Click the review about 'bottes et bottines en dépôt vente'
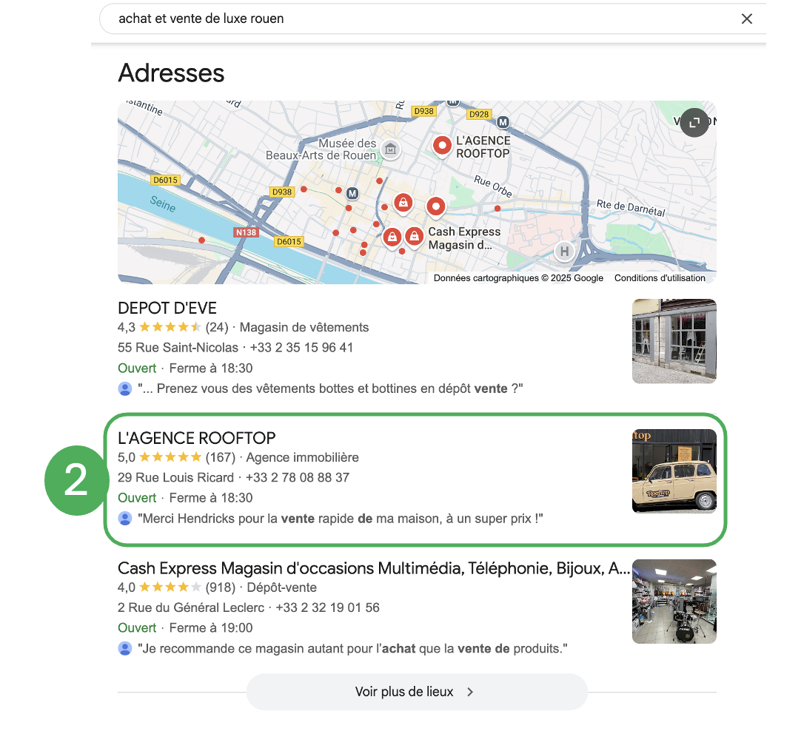Screen dimensions: 804x731 pyautogui.click(x=330, y=389)
